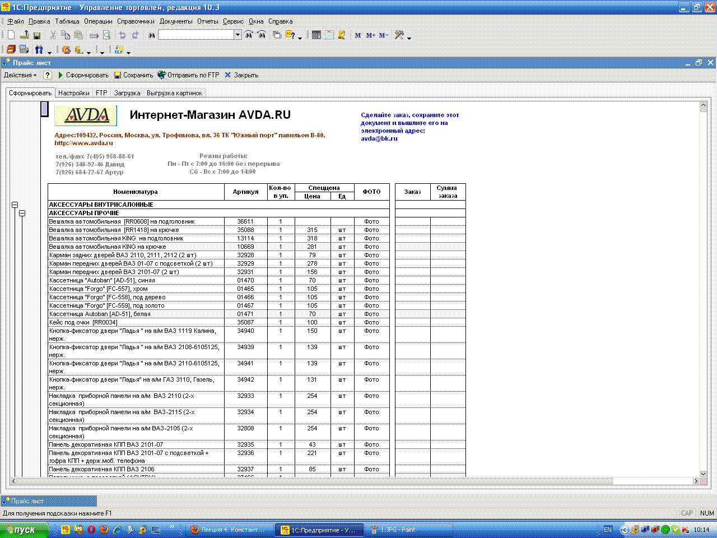The image size is (717, 538).
Task: Click the binoculars search icon
Action: click(151, 35)
